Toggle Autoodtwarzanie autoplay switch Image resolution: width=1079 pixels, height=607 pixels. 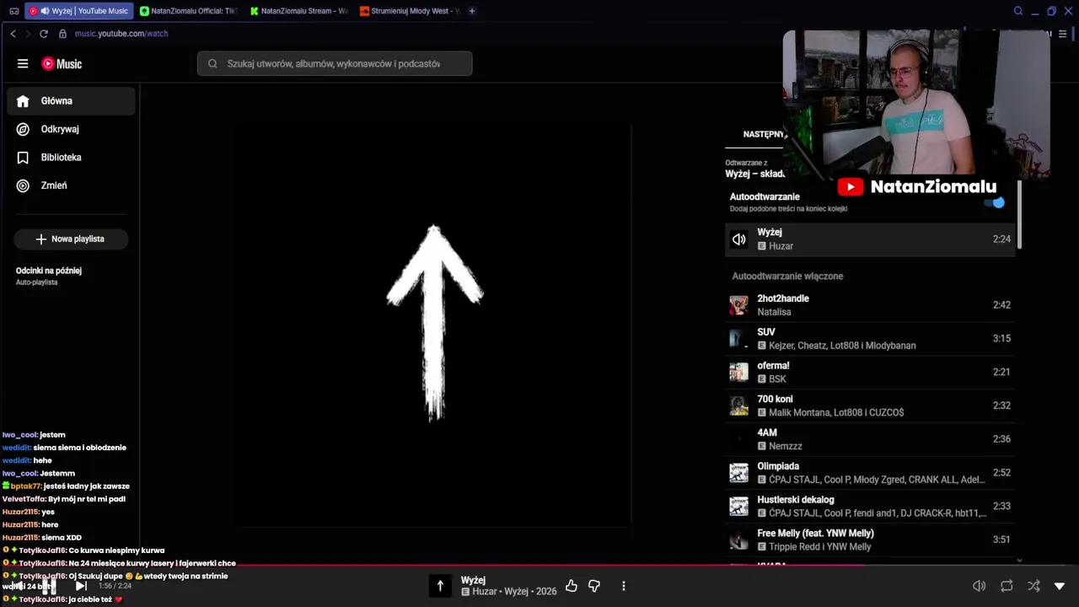[996, 202]
